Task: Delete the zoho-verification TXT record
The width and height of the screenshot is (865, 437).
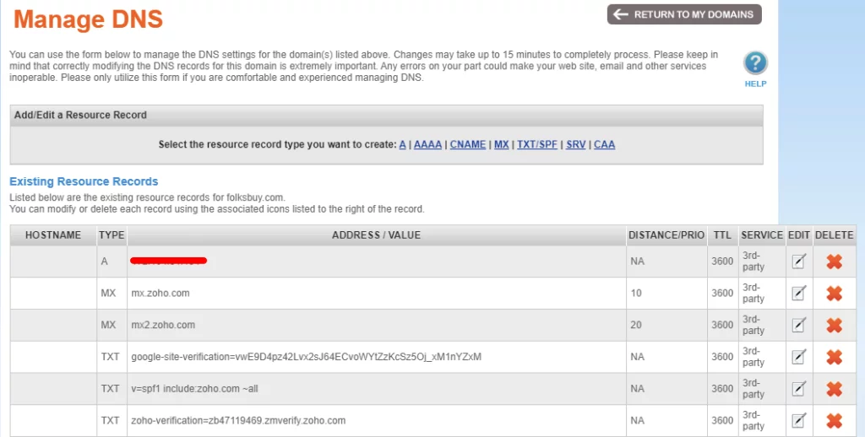Action: pos(834,420)
